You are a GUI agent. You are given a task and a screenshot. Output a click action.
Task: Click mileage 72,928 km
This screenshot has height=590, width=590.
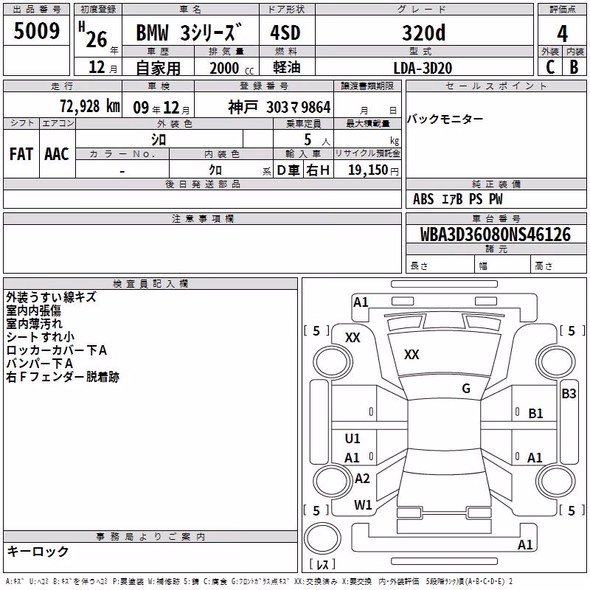[x=90, y=106]
